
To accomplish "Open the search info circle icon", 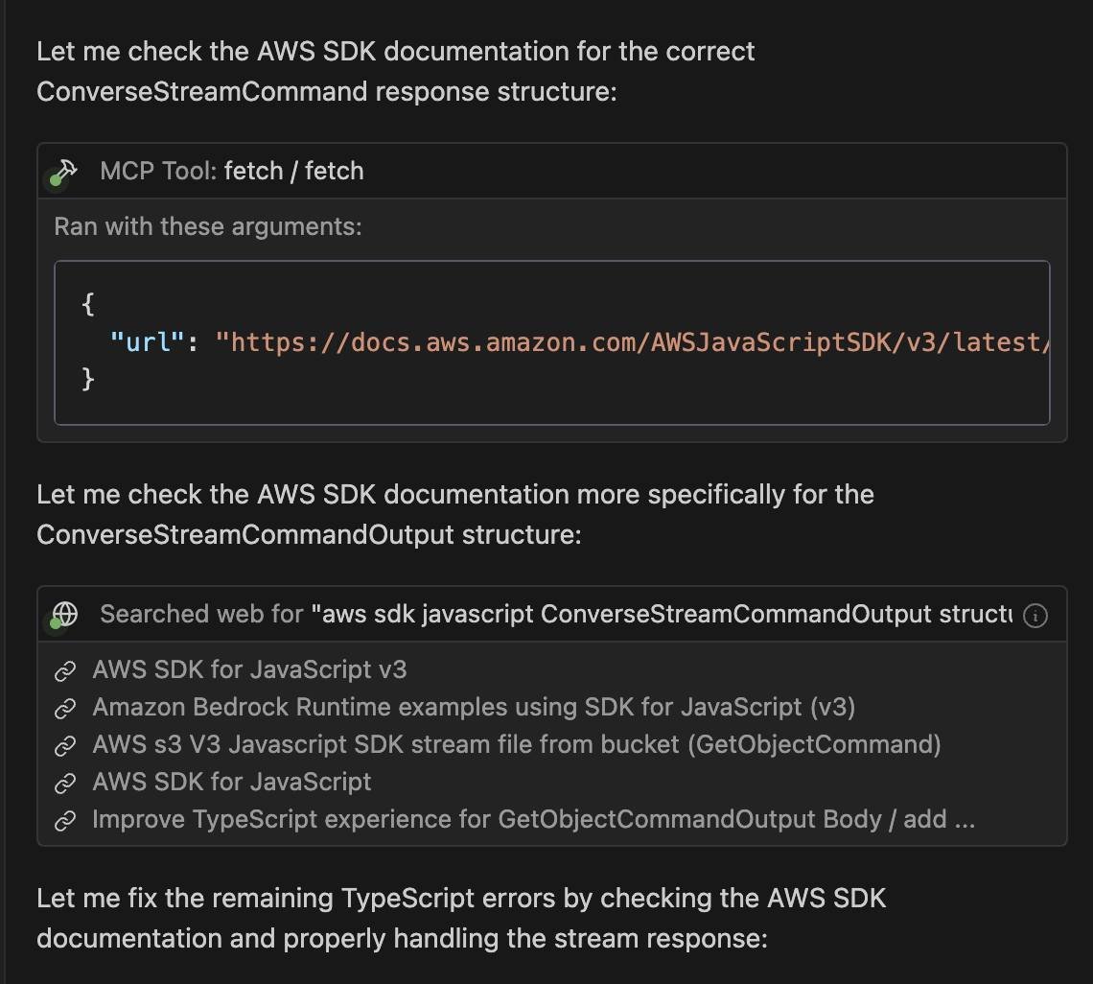I will tap(1035, 615).
